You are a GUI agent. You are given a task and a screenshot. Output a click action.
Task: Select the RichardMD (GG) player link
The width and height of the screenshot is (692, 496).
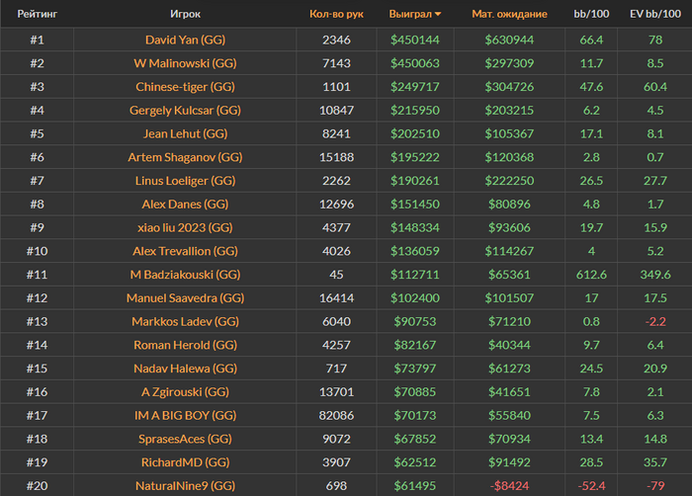[185, 461]
